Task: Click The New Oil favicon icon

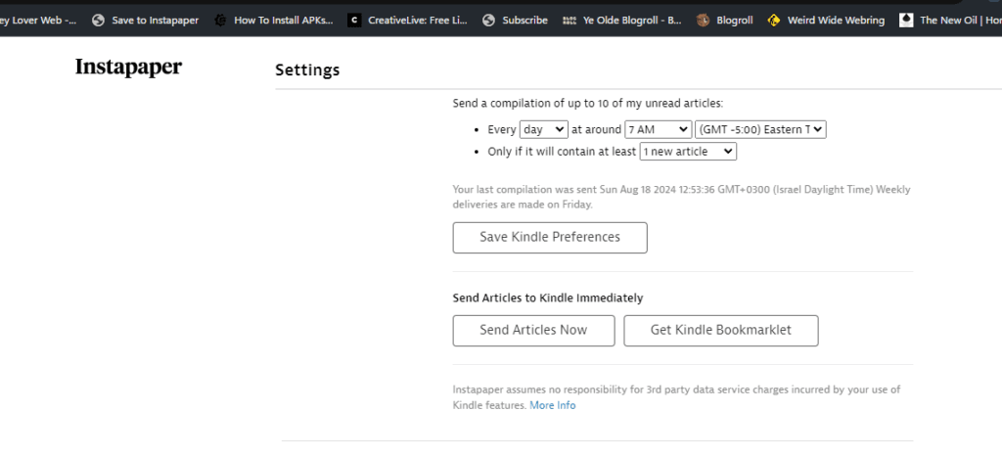Action: (906, 21)
